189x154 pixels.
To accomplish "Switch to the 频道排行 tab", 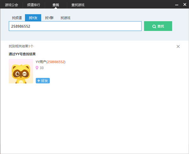I will point(33,5).
